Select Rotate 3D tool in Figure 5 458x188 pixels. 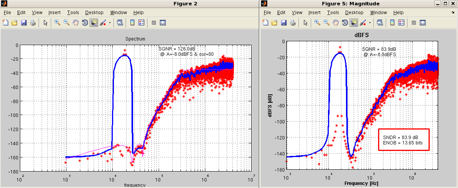coord(345,23)
